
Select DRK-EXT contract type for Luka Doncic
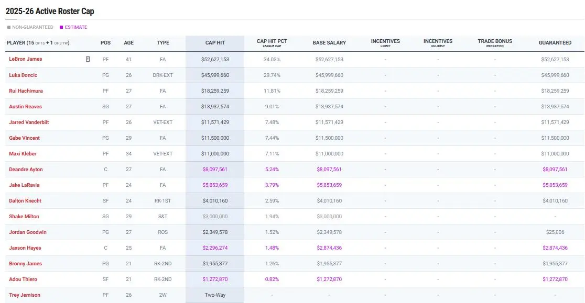(162, 75)
